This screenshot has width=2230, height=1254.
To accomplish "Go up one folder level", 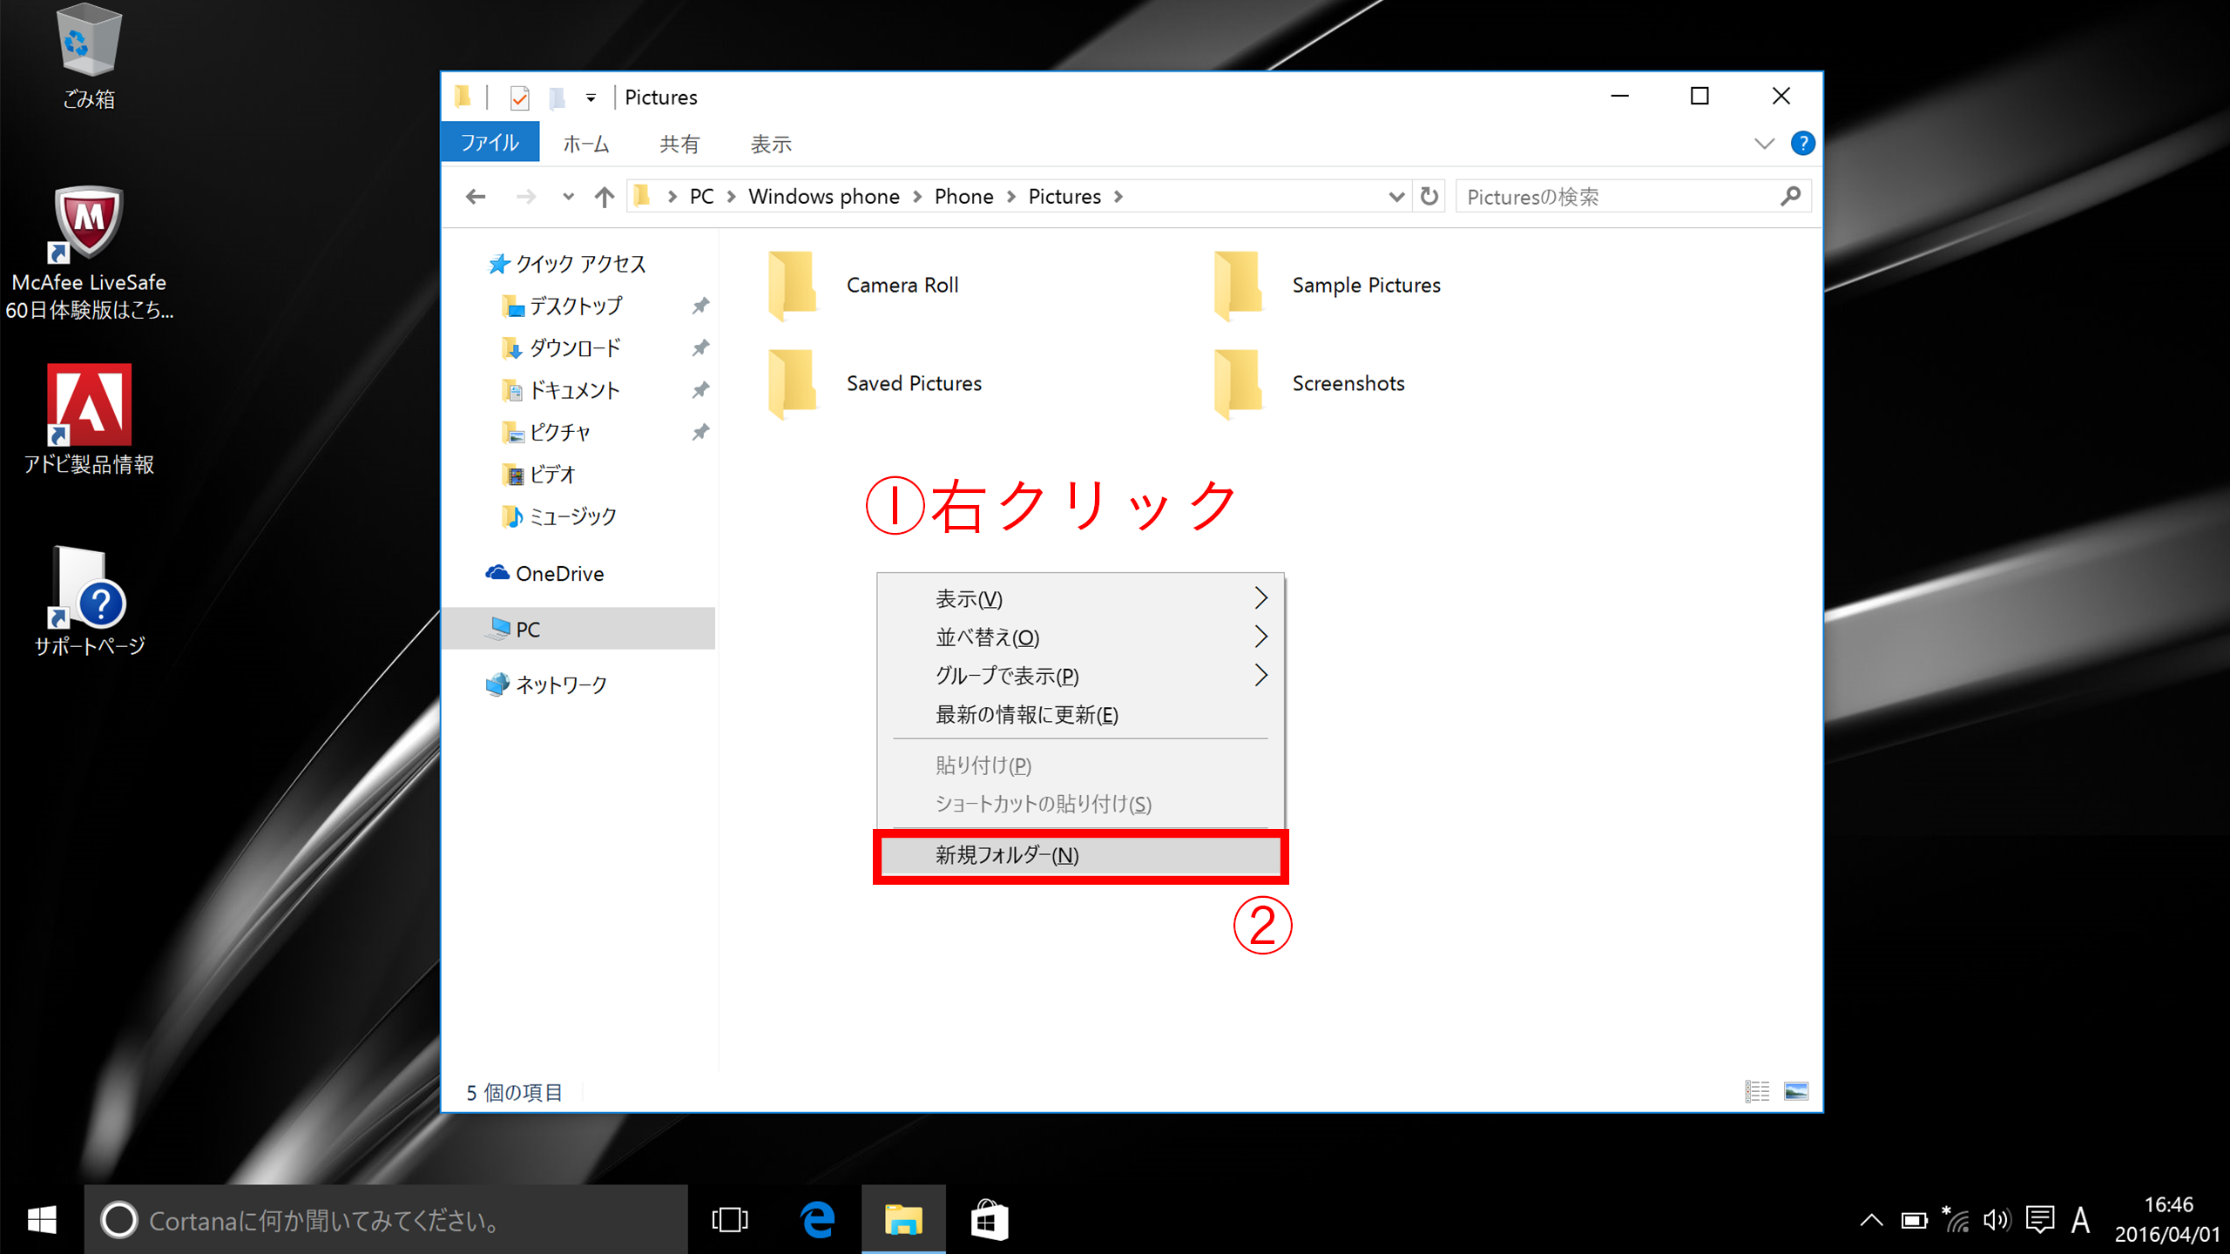I will (604, 197).
